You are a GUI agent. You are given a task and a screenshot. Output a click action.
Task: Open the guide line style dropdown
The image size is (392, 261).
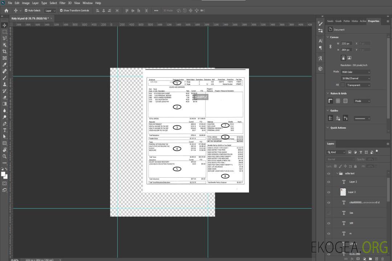coord(362,119)
